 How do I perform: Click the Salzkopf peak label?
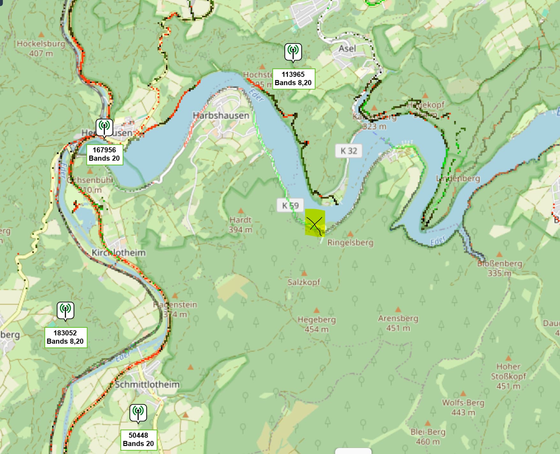304,282
